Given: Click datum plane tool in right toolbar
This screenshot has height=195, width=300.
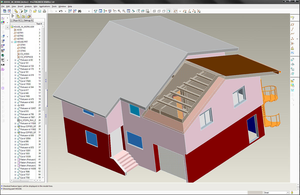Looking at the screenshot, I should (292, 24).
